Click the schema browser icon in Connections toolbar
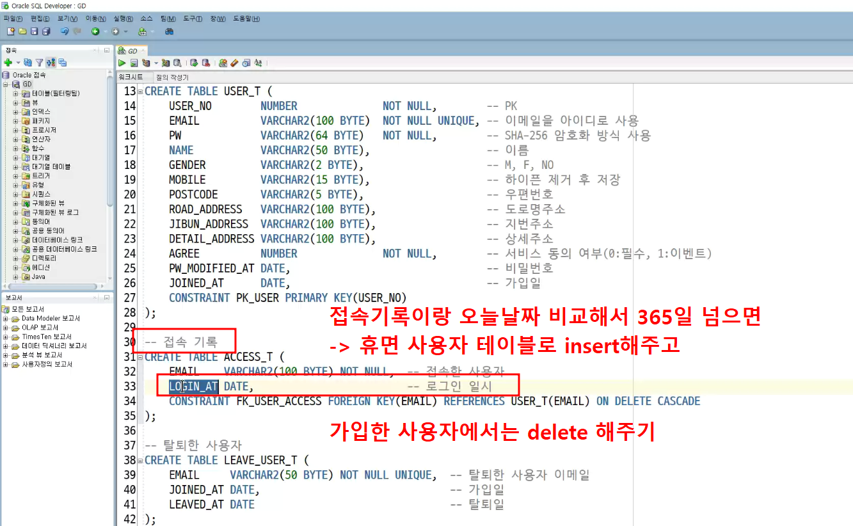Screen dimensions: 853x526 click(x=51, y=63)
